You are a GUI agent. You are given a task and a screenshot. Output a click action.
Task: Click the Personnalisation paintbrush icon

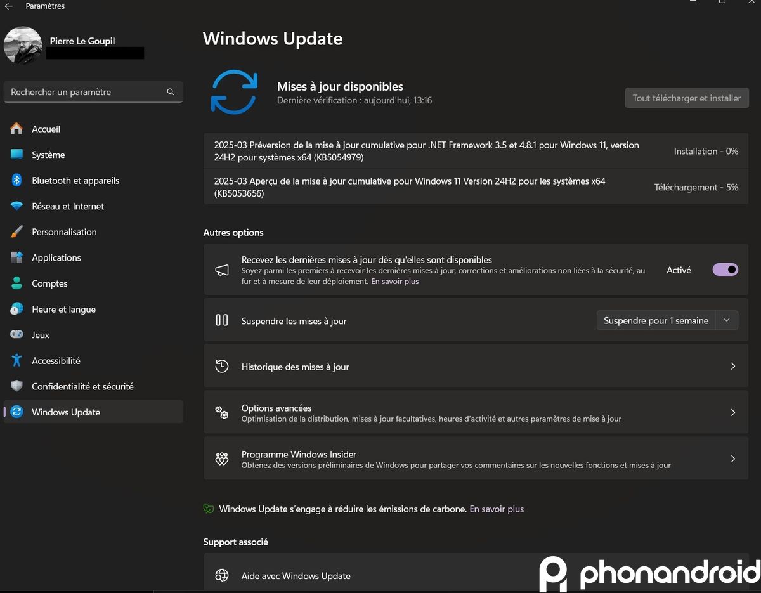pyautogui.click(x=17, y=231)
